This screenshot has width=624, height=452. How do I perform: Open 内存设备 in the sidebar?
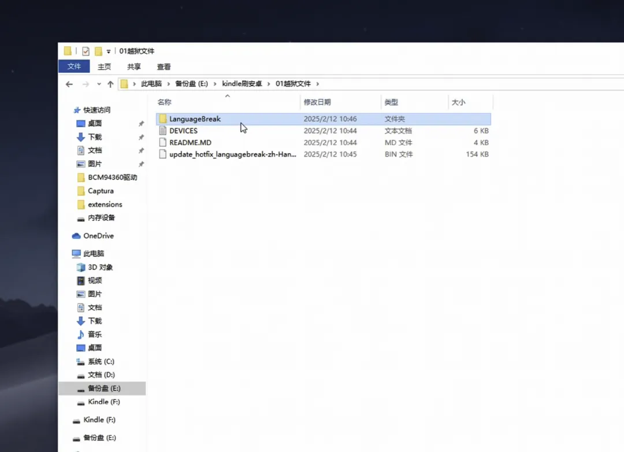click(x=101, y=218)
